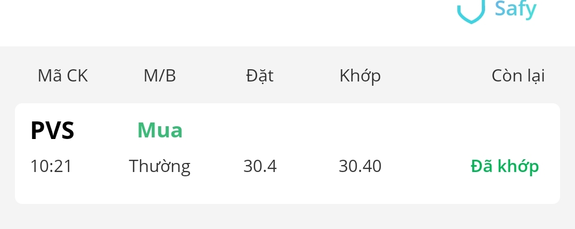This screenshot has width=575, height=229.
Task: Tap the Safy shield logo icon
Action: (471, 12)
